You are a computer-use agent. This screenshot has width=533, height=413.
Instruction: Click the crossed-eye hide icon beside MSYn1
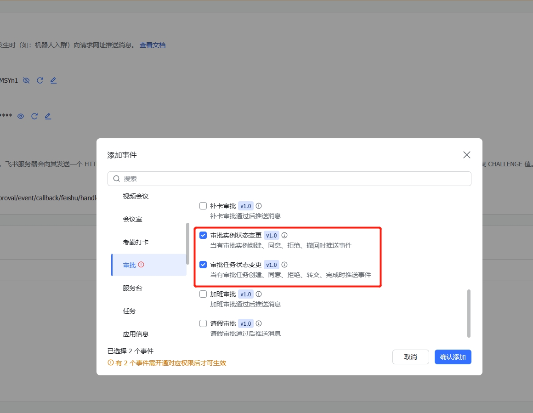tap(26, 80)
